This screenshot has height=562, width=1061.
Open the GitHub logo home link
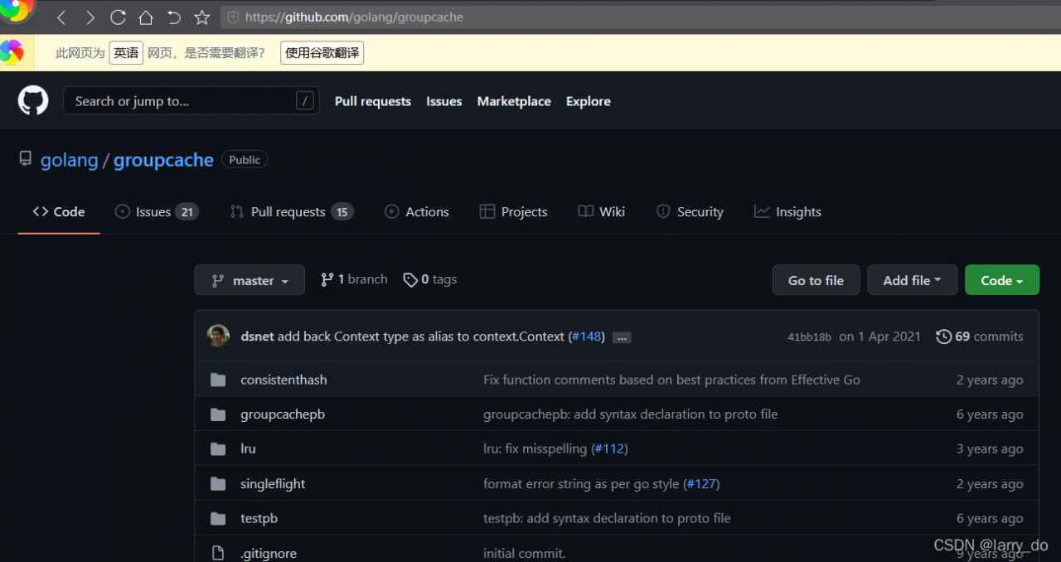(x=34, y=101)
